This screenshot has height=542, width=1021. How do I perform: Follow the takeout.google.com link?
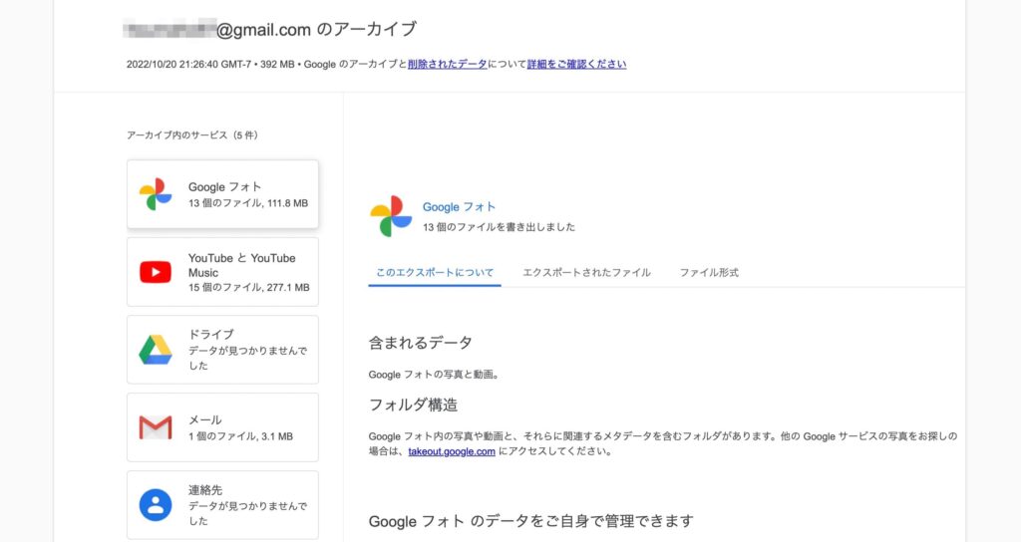pos(452,451)
